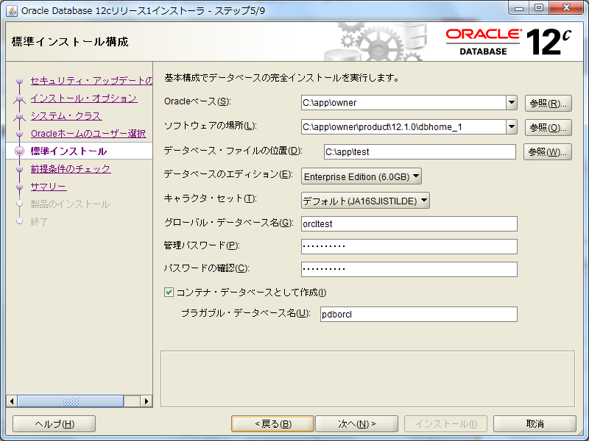Viewport: 589px width, 441px height.
Task: Click the sidebar scroll left arrow
Action: [x=12, y=401]
